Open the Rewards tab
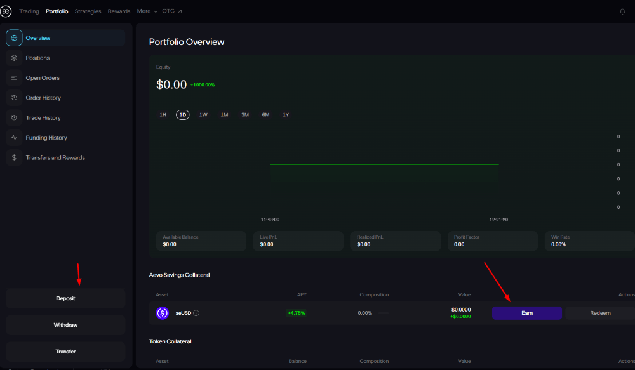Image resolution: width=635 pixels, height=370 pixels. click(x=119, y=11)
